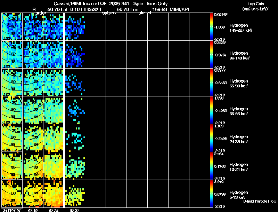Select the Hydrogen 13-24 keV image at 07:19
The width and height of the screenshot is (278, 212).
point(33,166)
